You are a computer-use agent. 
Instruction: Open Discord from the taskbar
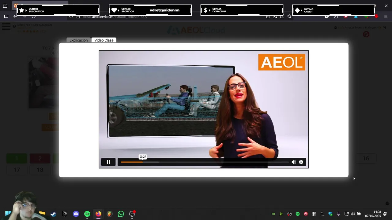coord(76,214)
